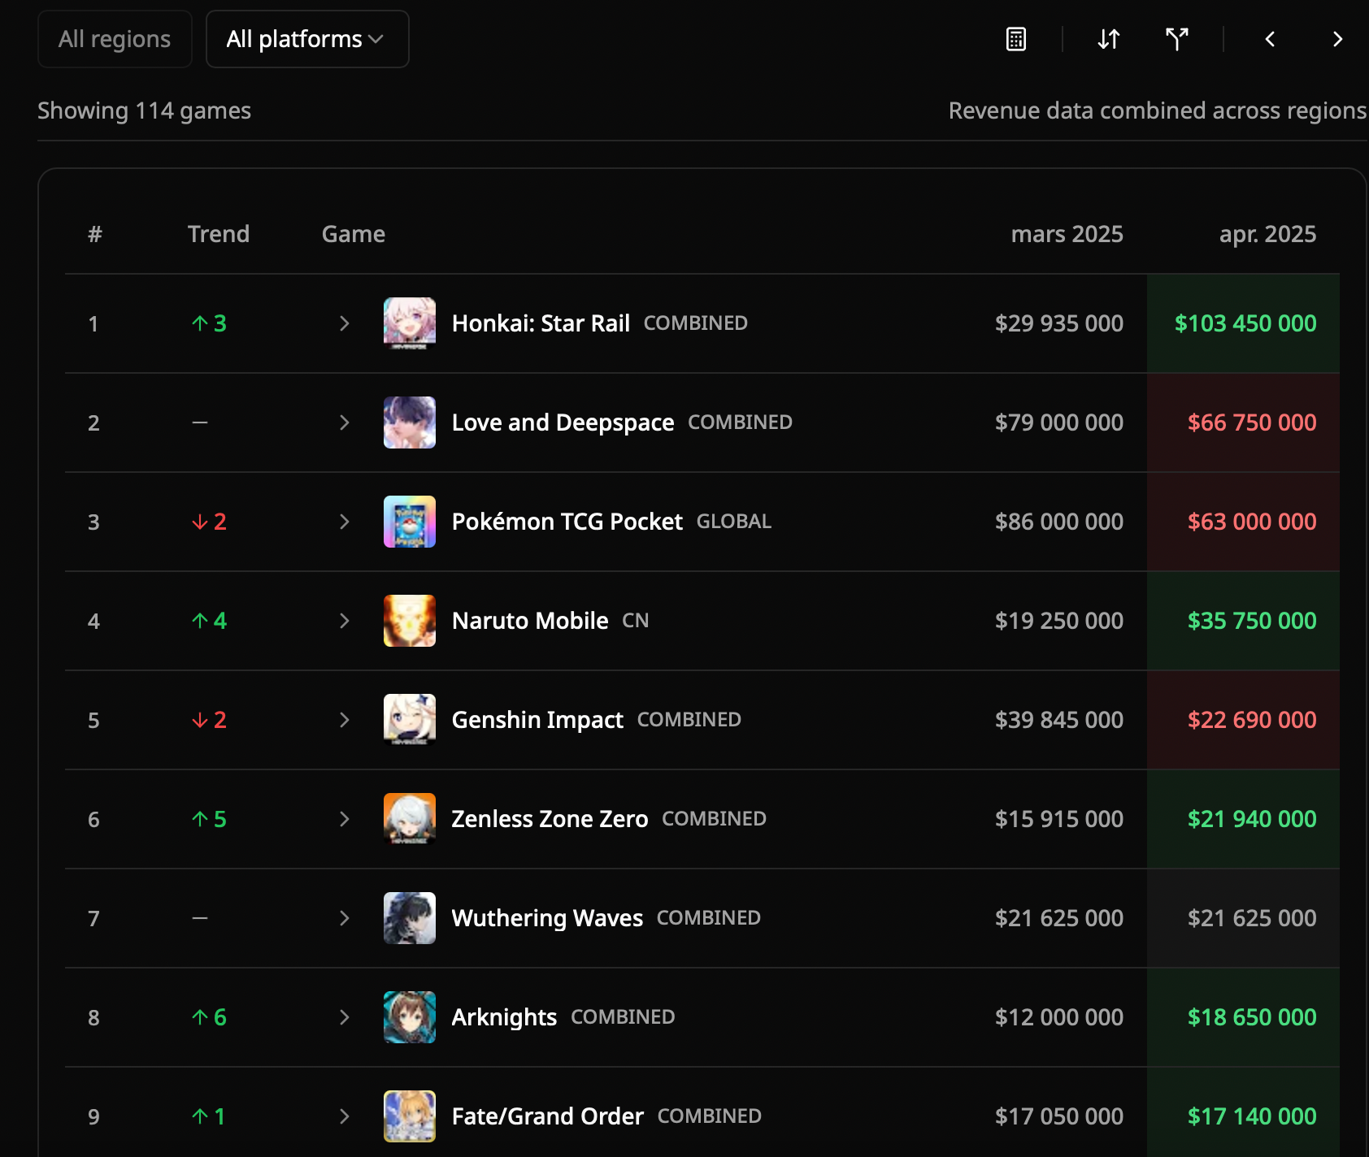Open the Naruto Mobile game title

click(x=530, y=621)
